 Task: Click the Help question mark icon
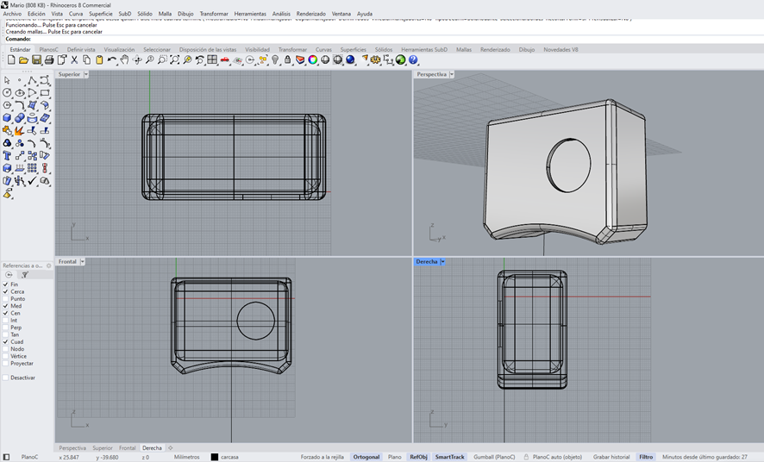(413, 60)
